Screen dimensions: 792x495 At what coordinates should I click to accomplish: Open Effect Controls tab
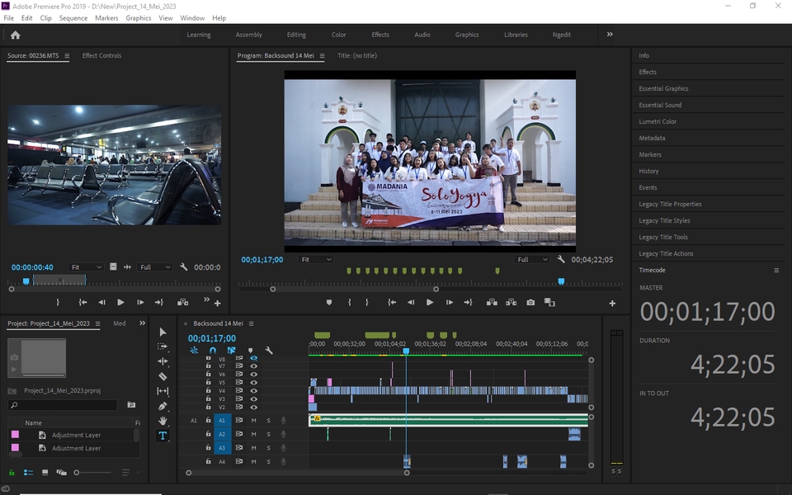(x=102, y=55)
